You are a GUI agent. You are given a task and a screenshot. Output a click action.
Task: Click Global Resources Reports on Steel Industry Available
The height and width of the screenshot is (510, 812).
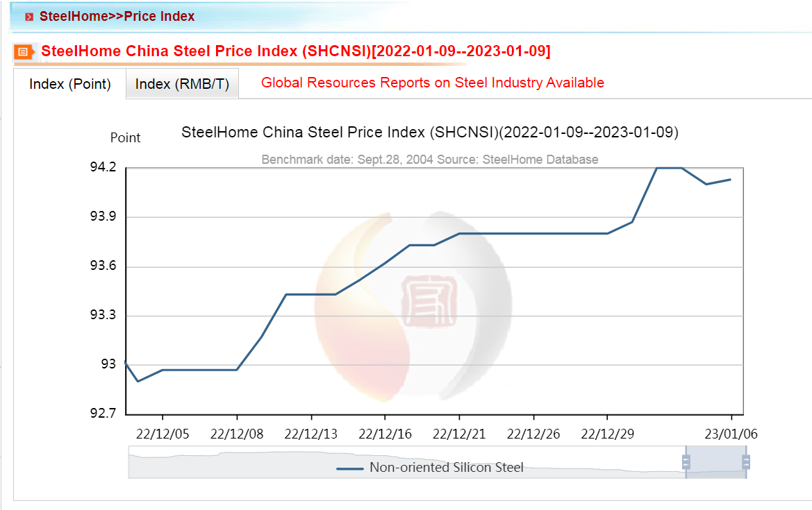[x=432, y=83]
